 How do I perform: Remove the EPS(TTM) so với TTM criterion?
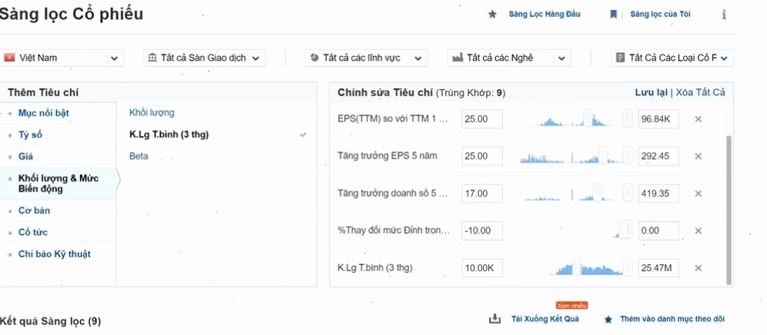[x=698, y=118]
